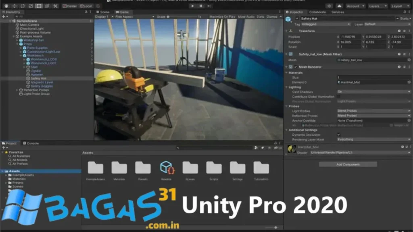413x232 pixels.
Task: Expand the Workshop Set node
Action: [17, 40]
